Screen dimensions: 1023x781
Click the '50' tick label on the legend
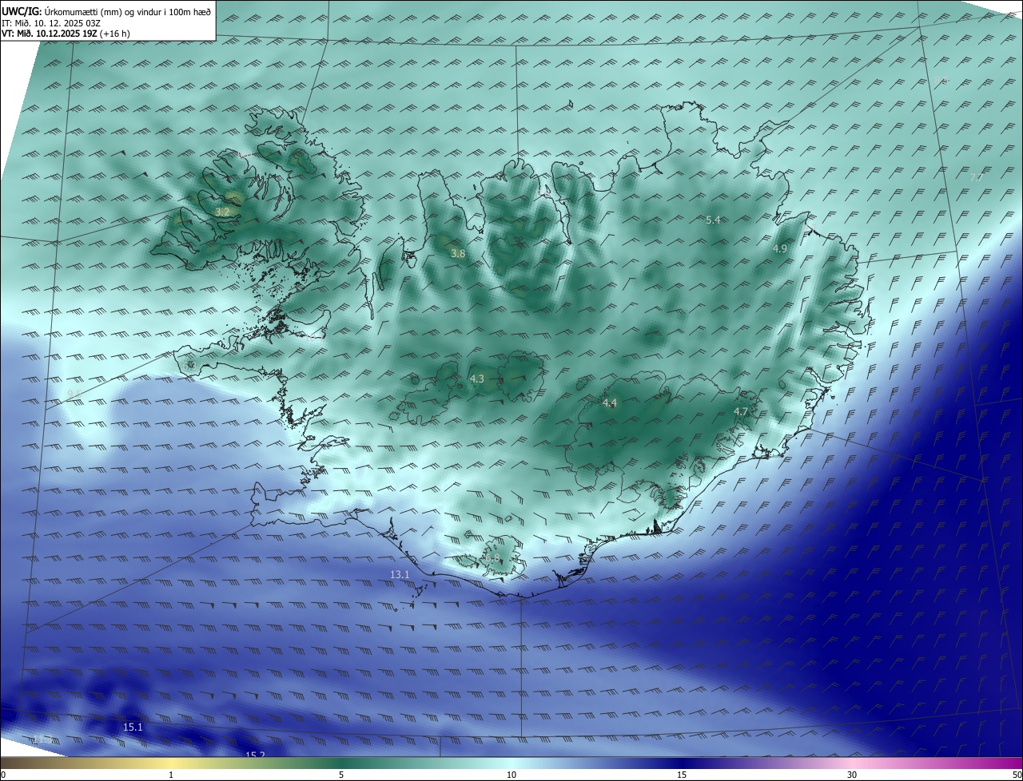click(1017, 775)
